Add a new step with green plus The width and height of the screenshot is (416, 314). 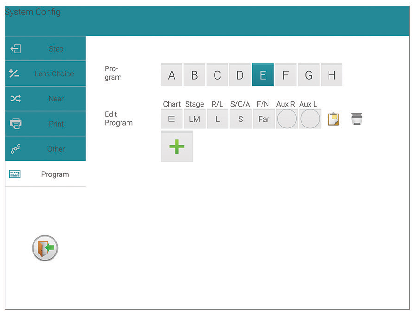tap(177, 146)
